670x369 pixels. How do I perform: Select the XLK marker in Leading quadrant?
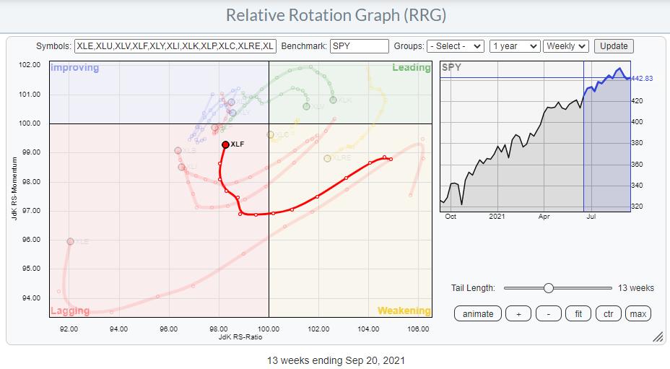(x=333, y=100)
